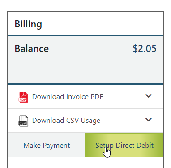Expand the Download Invoice PDF chevron

coord(149,96)
